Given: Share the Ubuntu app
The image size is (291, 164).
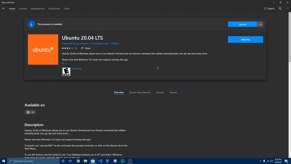Looking at the screenshot, I should [x=85, y=48].
